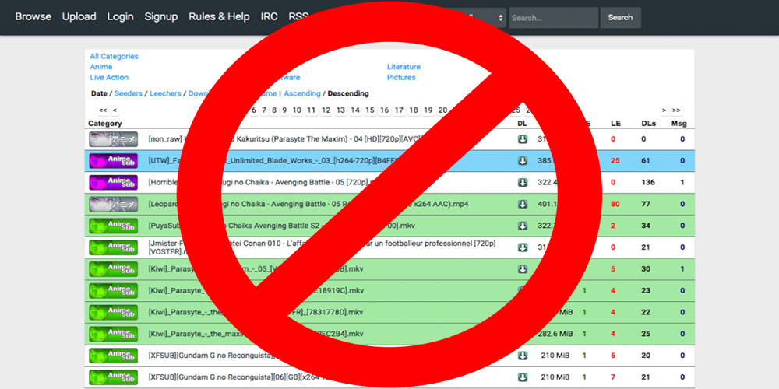Jump to page 10 of results

click(297, 110)
